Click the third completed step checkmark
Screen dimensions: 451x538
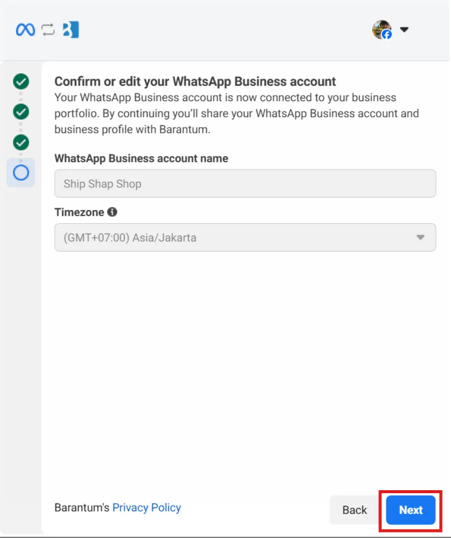[x=20, y=142]
